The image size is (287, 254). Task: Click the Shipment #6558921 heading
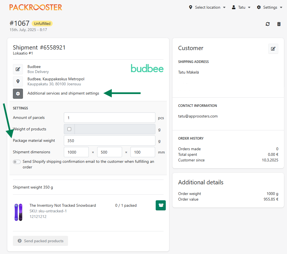tap(39, 48)
